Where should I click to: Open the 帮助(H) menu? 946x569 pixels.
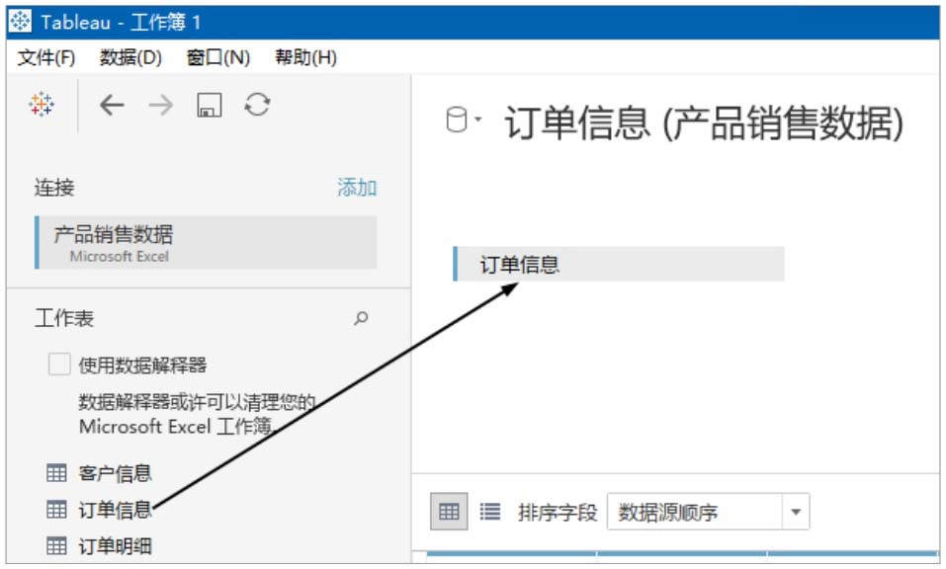(305, 57)
